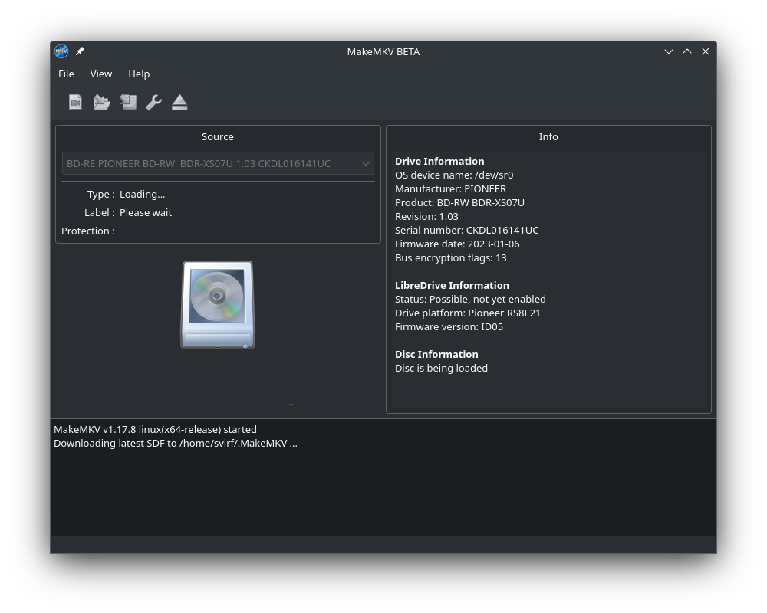Click 'Bus encryption flags: 13' line
Screen dimensions: 767x613
tap(450, 257)
